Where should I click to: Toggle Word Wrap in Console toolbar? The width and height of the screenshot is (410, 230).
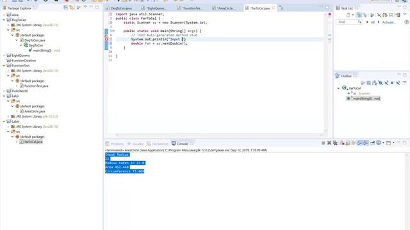pos(354,143)
